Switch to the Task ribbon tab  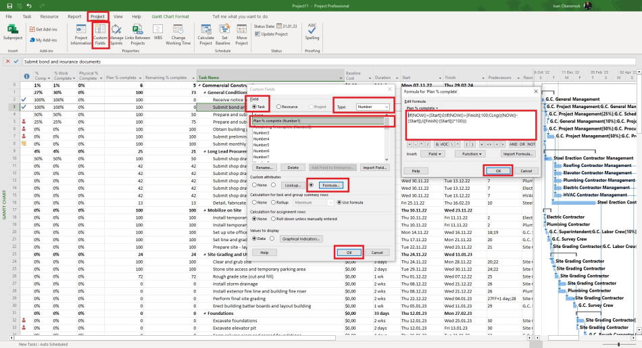pos(27,16)
